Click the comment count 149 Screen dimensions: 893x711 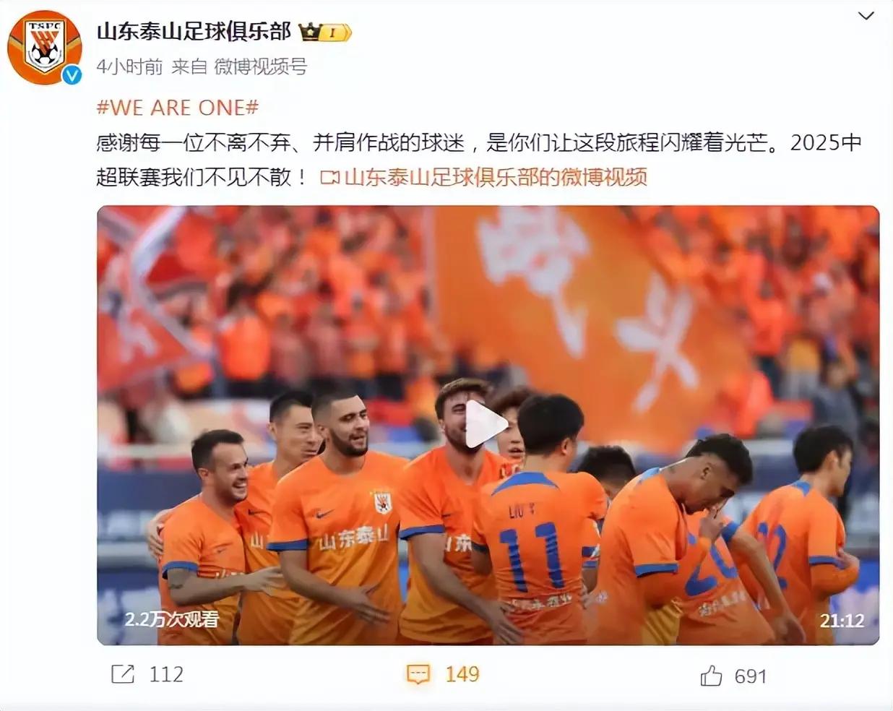point(462,674)
